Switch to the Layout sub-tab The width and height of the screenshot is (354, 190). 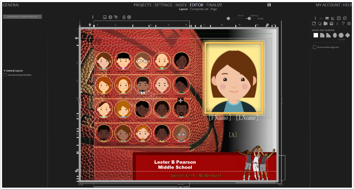tap(183, 9)
